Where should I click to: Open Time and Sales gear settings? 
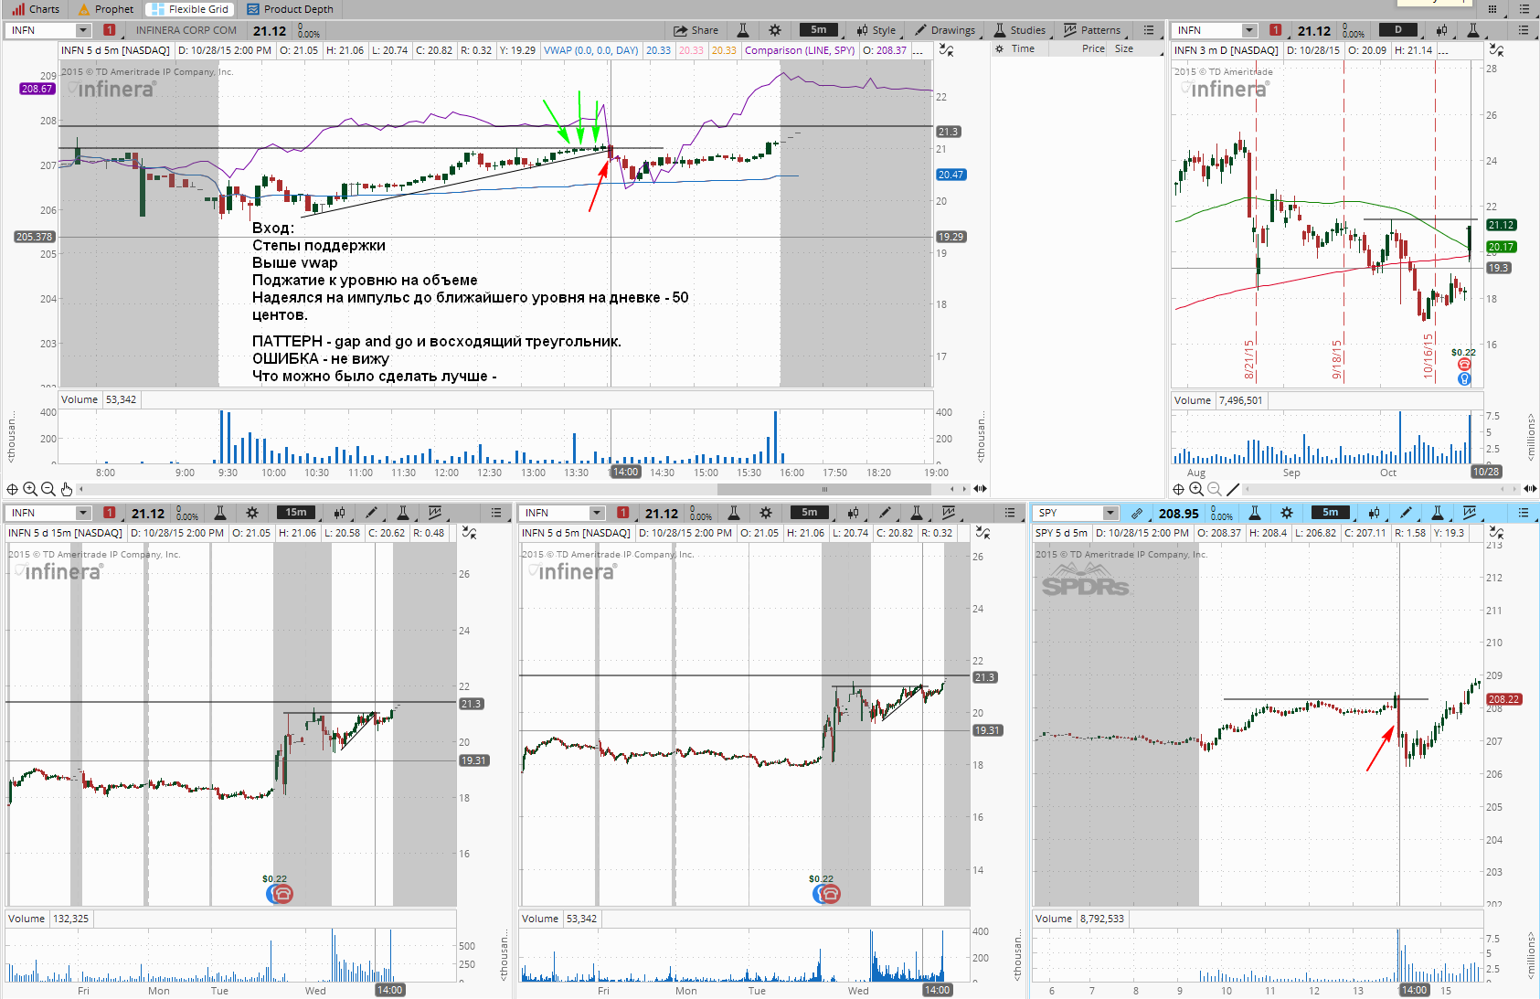pos(1000,48)
